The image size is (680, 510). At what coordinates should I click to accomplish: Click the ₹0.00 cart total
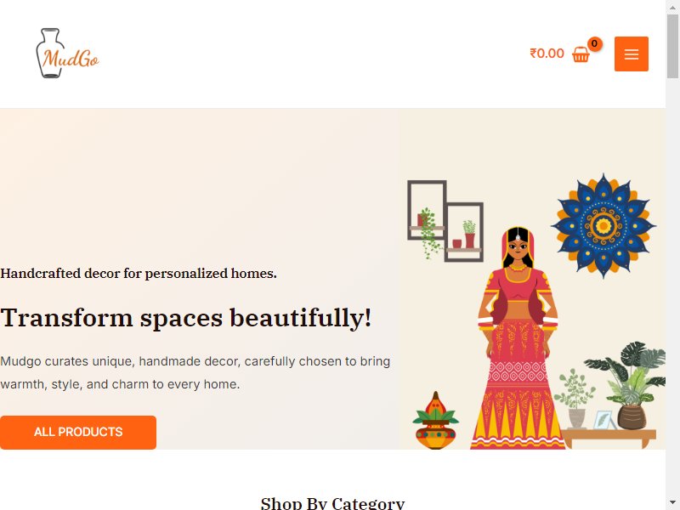click(x=547, y=54)
